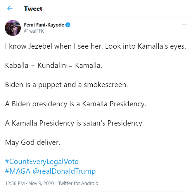The width and height of the screenshot is (192, 192).
Task: Open the Femi Fani-Kayode display name link
Action: [x=44, y=25]
